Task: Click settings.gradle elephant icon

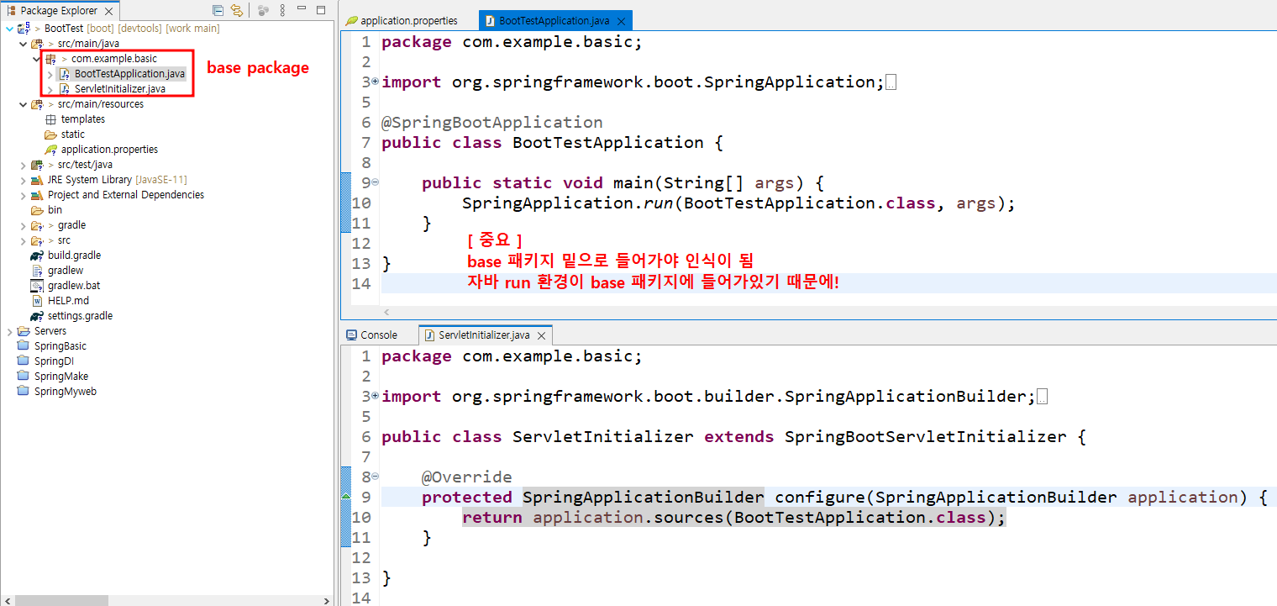Action: 37,316
